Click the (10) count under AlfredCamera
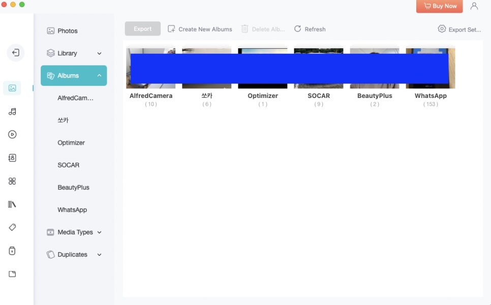The image size is (491, 305). click(x=150, y=104)
